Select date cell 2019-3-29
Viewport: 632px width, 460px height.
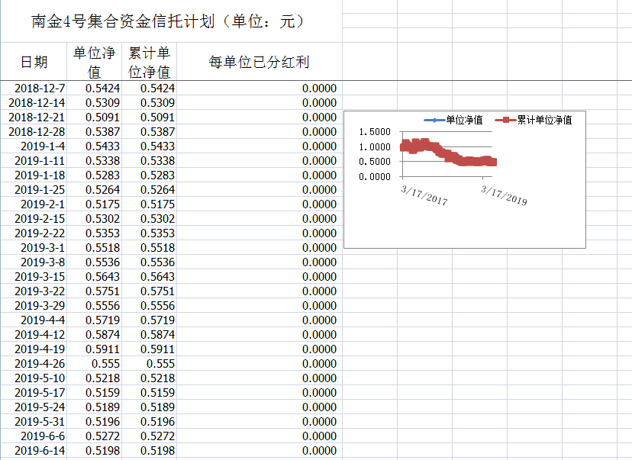click(x=34, y=306)
